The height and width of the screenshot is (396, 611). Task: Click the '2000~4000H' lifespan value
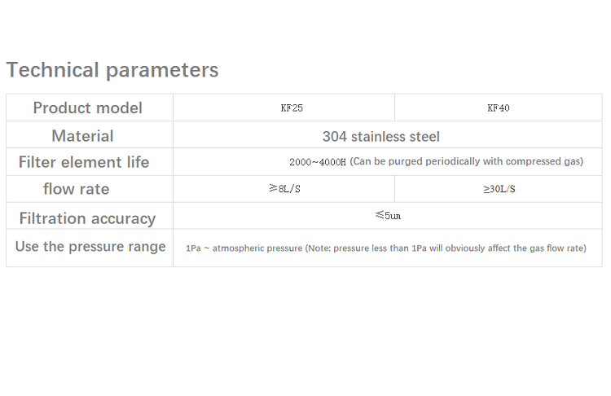[318, 162]
